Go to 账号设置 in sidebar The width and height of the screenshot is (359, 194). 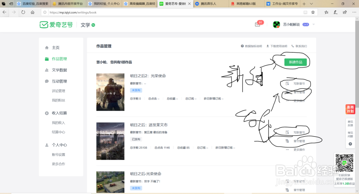point(59,154)
